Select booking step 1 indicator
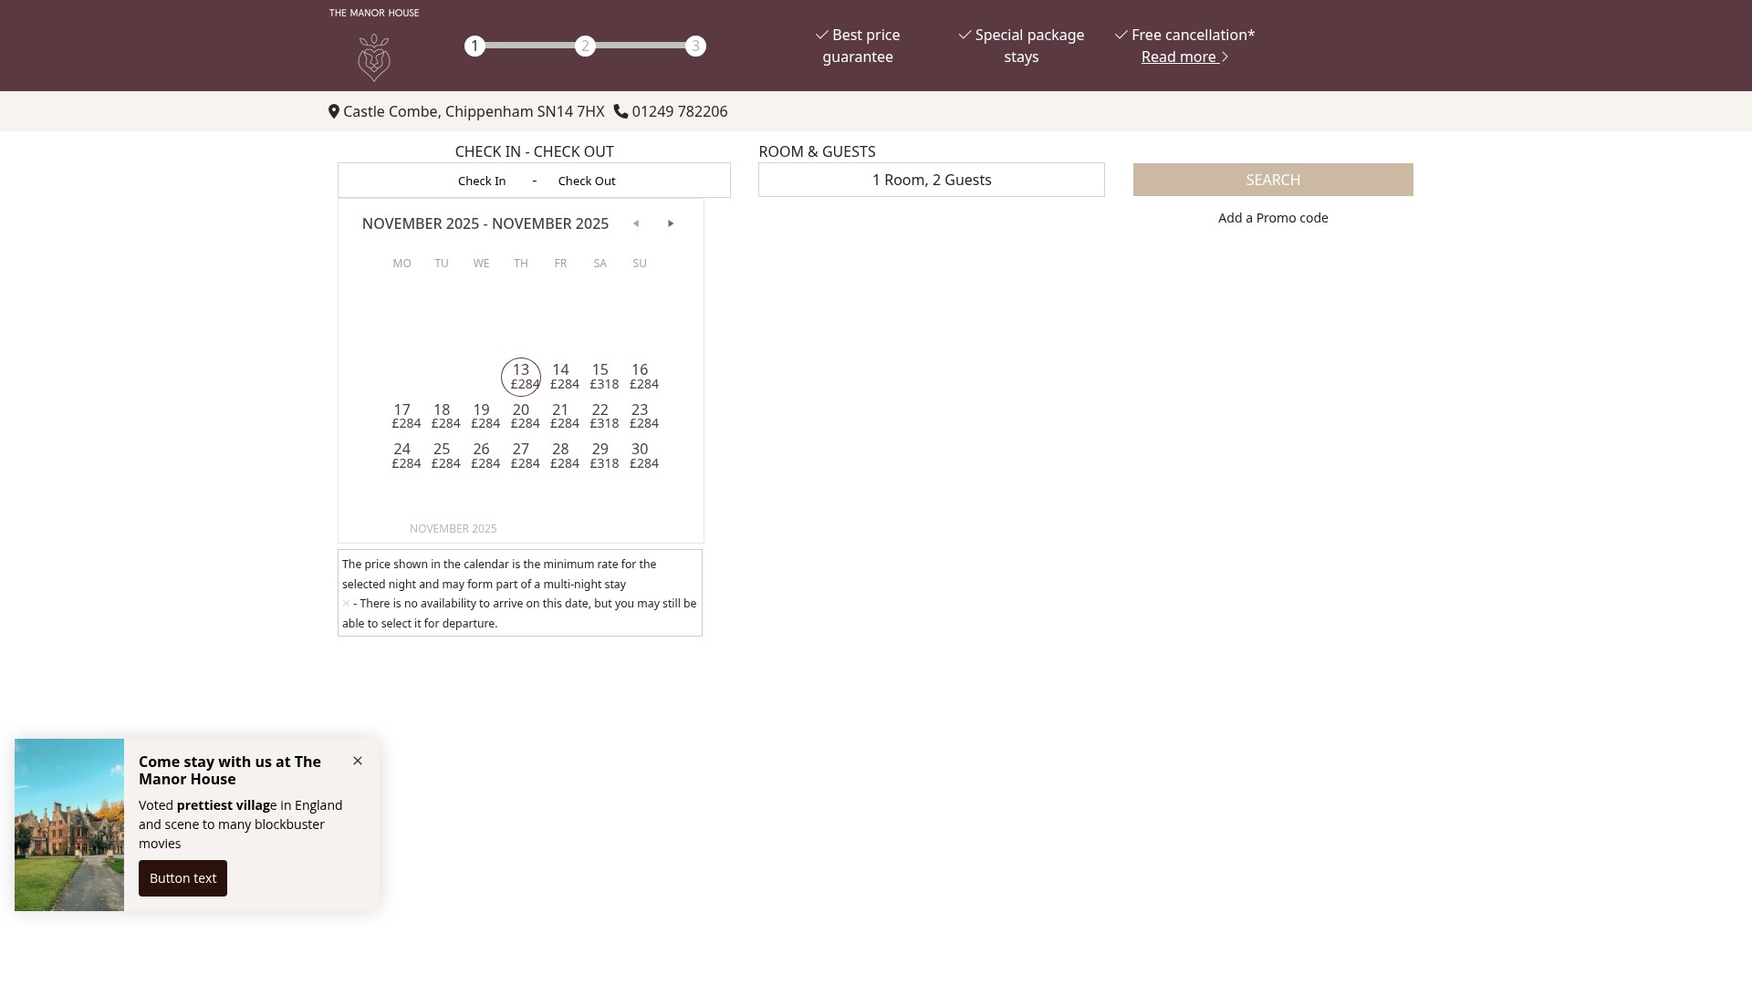Image resolution: width=1752 pixels, height=985 pixels. 474,47
